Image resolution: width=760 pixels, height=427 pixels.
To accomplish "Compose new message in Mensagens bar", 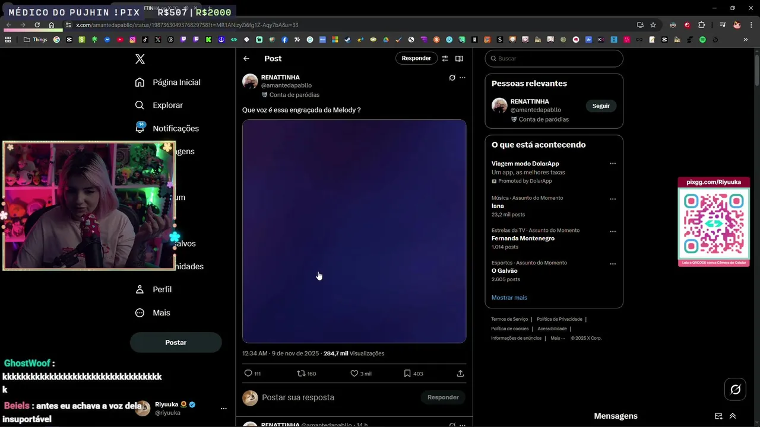I will tap(718, 416).
